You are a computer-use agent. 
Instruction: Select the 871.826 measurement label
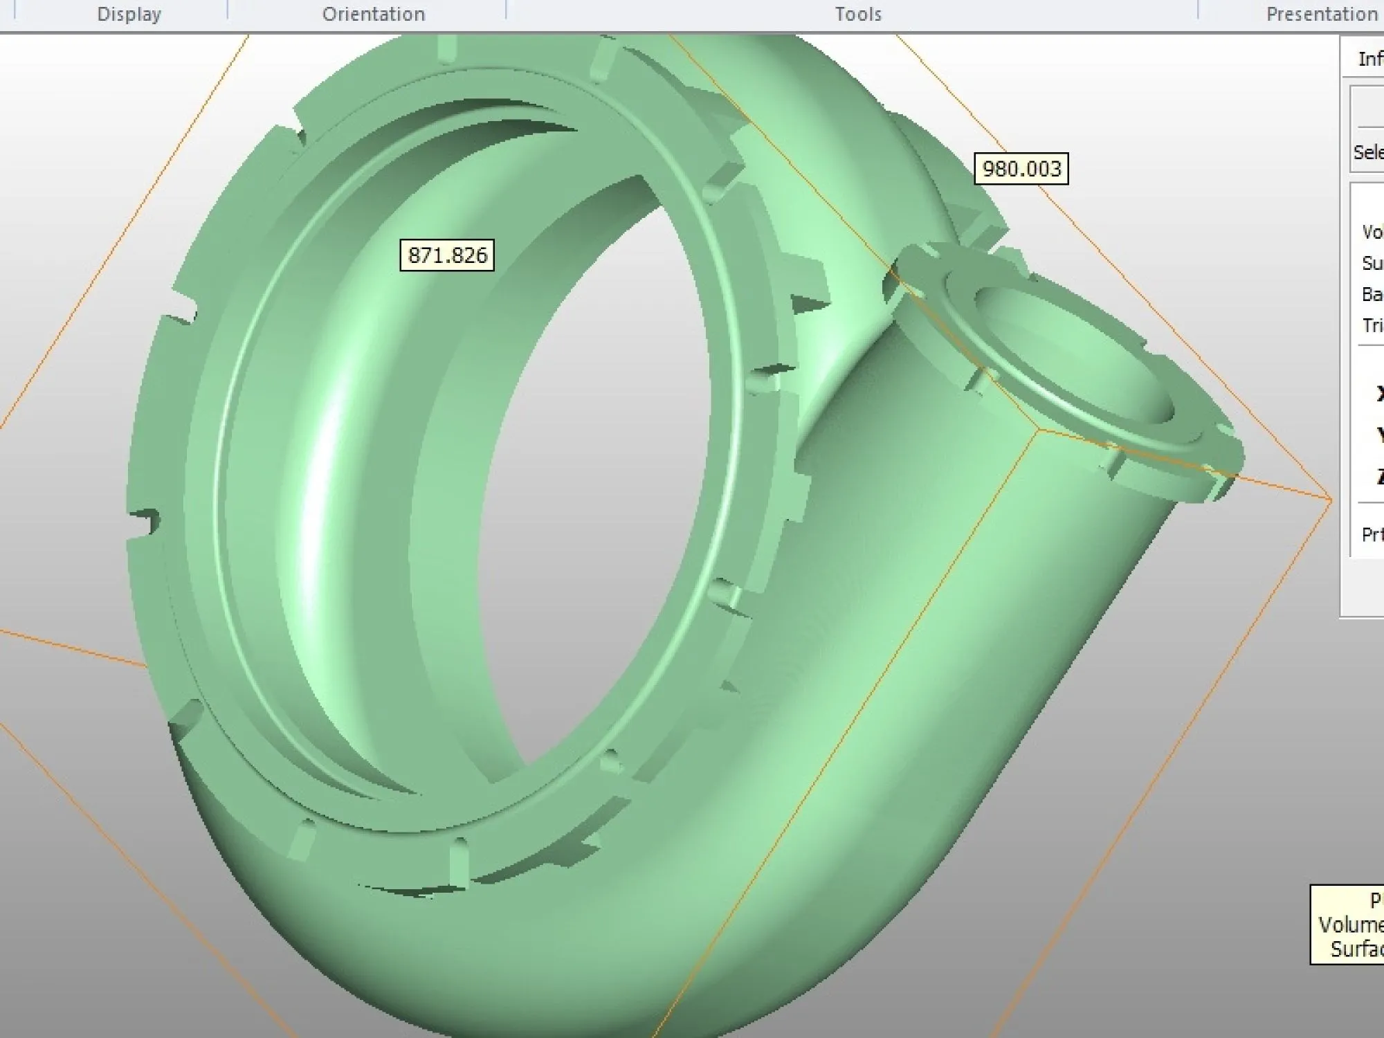pos(447,255)
